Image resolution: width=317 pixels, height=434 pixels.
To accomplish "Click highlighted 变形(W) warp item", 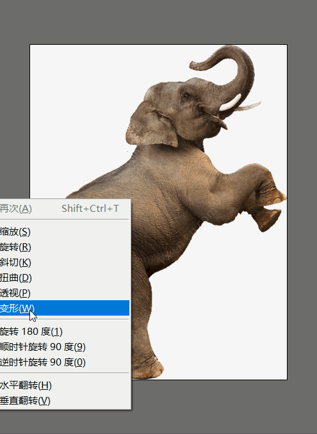I will (x=65, y=308).
